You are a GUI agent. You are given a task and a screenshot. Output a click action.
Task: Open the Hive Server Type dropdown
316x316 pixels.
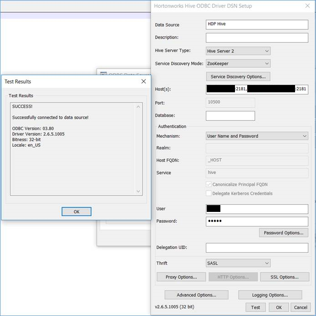click(x=238, y=51)
